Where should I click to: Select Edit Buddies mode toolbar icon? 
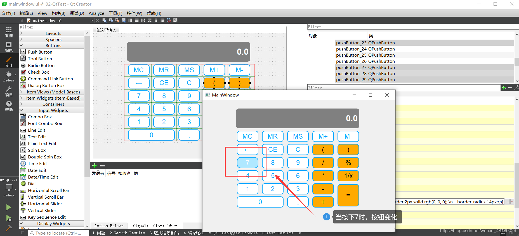click(117, 20)
